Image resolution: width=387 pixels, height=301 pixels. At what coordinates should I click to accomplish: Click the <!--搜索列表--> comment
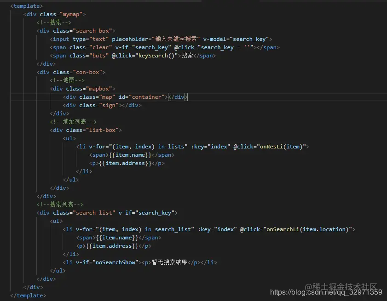60,204
